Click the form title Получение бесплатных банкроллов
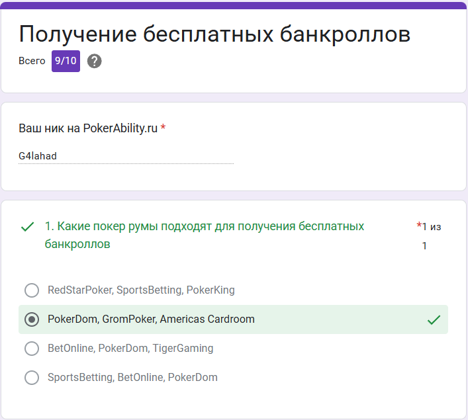The height and width of the screenshot is (420, 468). point(214,34)
